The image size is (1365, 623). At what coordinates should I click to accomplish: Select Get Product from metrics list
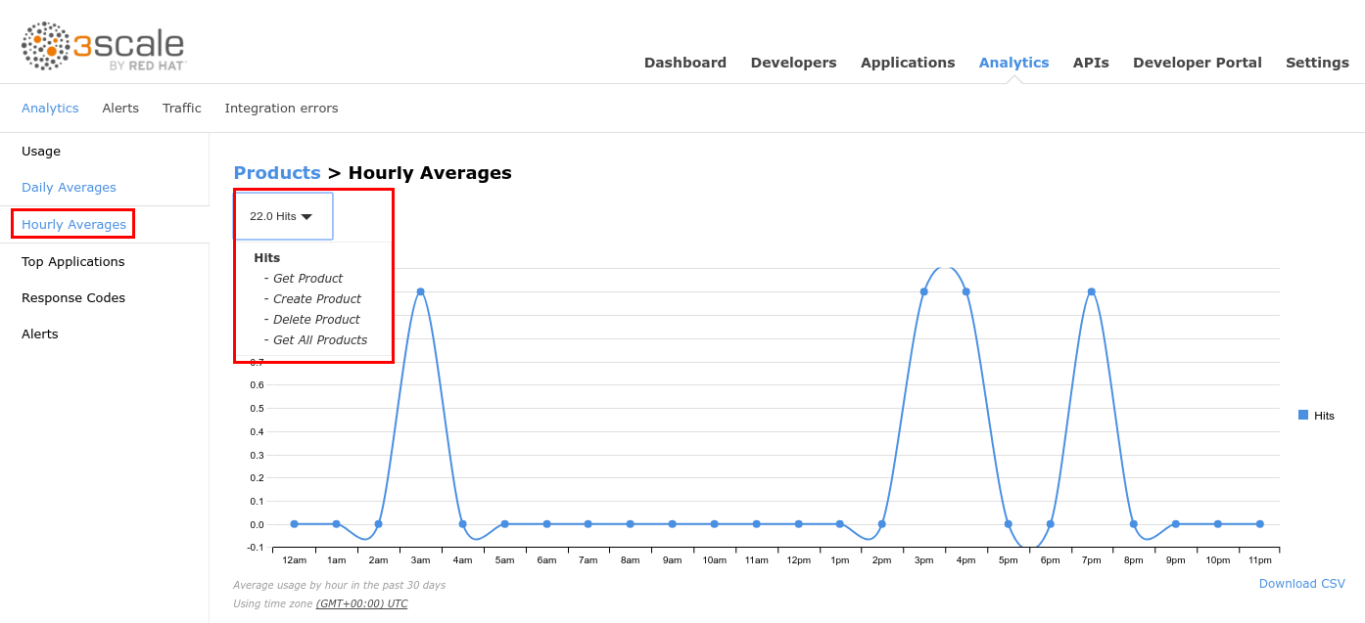click(x=307, y=279)
